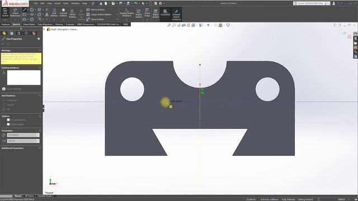This screenshot has width=358, height=201.
Task: Open FeatureManager Design Tree tab
Action: 4,33
